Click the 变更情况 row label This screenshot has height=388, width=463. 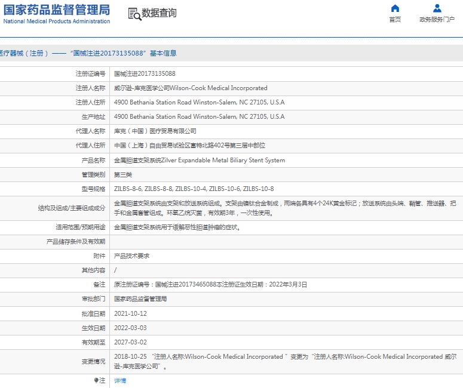coord(93,362)
